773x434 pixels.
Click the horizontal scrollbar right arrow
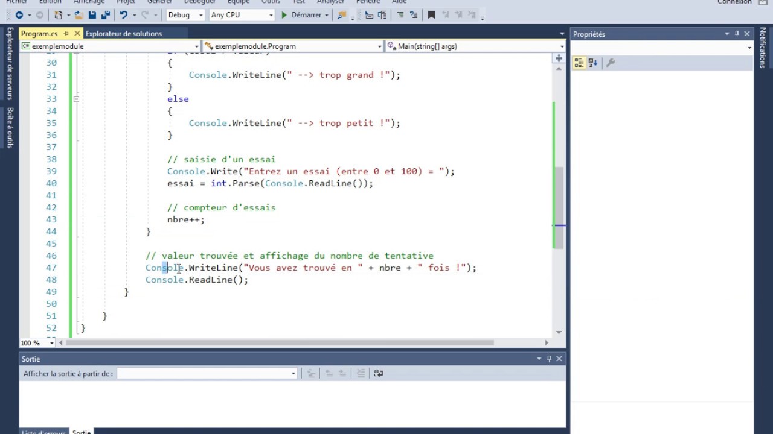547,343
